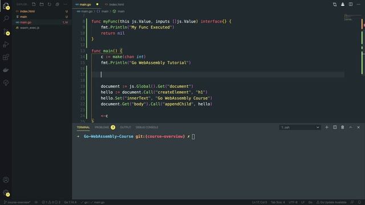The width and height of the screenshot is (365, 205).
Task: Click the 'return nil' code line
Action: point(113,33)
